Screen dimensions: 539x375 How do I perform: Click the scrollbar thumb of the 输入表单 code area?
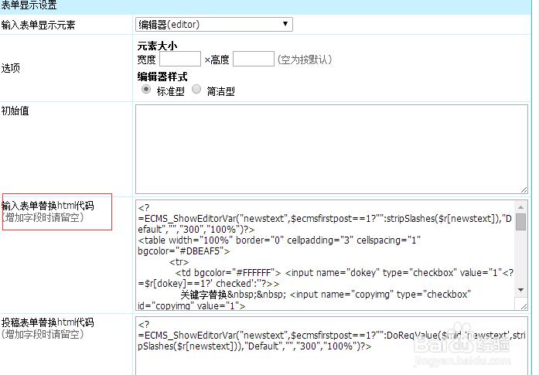tap(521, 222)
